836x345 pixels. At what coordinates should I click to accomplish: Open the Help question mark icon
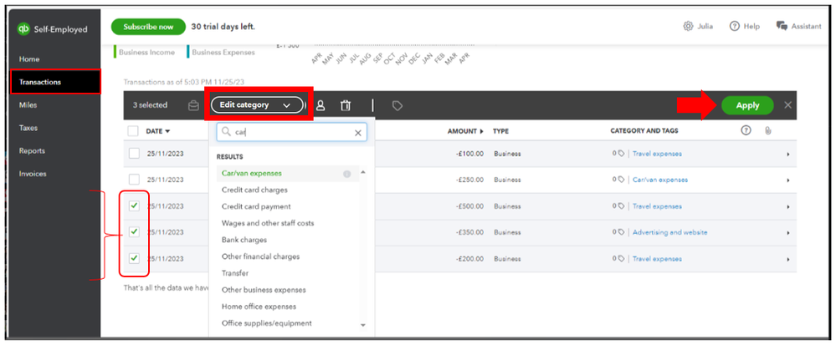(x=734, y=26)
